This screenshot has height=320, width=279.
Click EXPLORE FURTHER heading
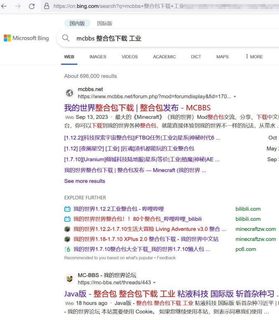click(x=85, y=197)
